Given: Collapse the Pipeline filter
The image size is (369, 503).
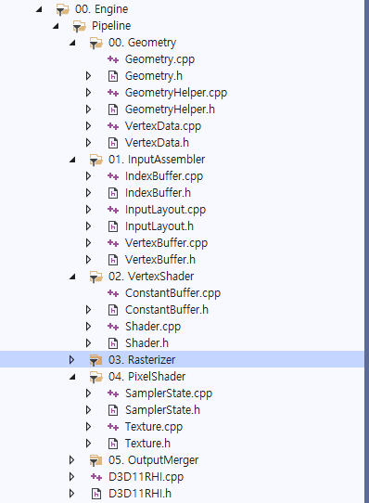Looking at the screenshot, I should pos(56,26).
